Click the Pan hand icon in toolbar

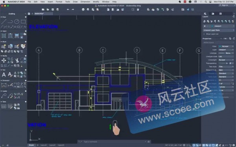[138, 9]
